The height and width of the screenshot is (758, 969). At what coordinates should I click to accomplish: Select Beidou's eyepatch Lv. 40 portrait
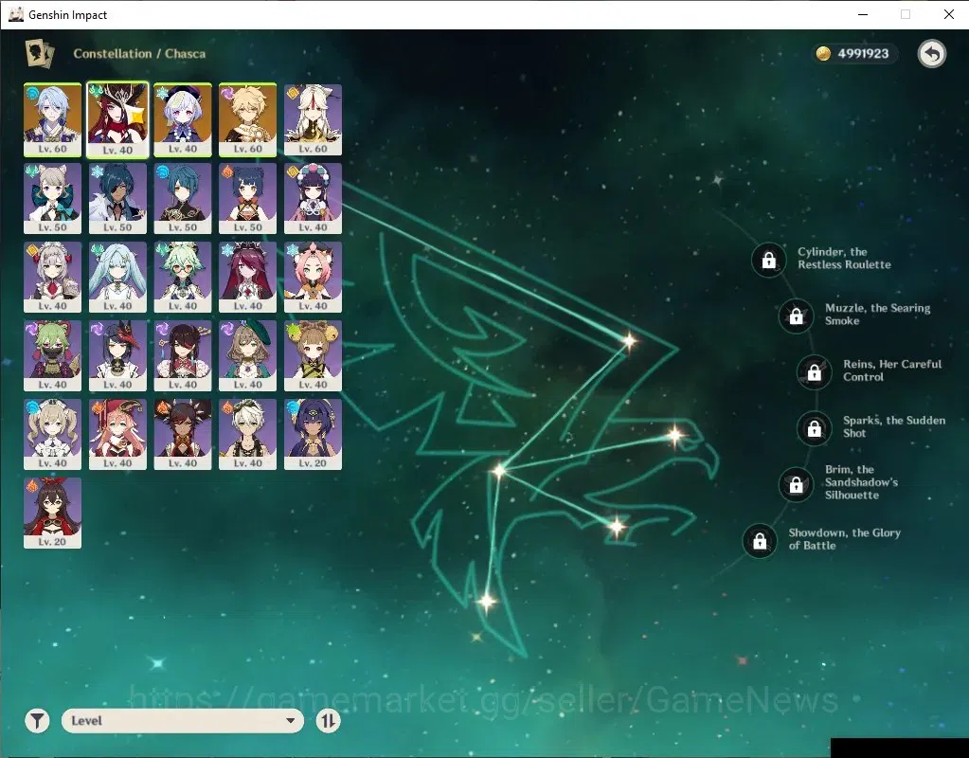183,355
